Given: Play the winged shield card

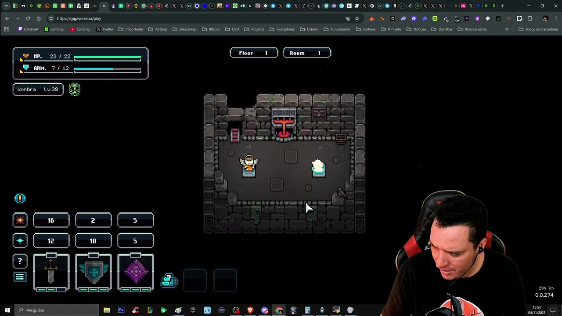Looking at the screenshot, I should point(94,272).
